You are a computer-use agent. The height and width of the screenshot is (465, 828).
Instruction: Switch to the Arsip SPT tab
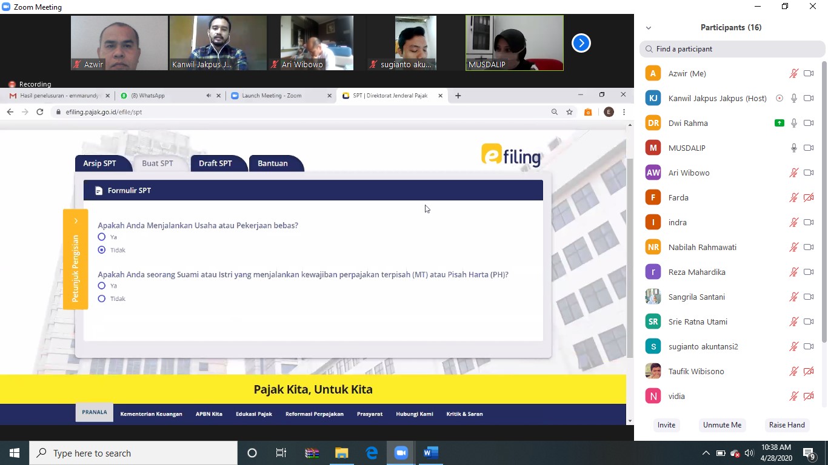coord(100,163)
